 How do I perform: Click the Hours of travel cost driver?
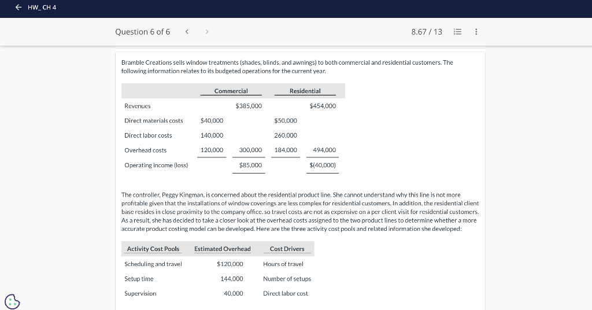click(283, 264)
